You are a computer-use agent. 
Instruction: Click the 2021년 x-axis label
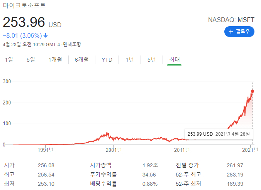(250, 150)
